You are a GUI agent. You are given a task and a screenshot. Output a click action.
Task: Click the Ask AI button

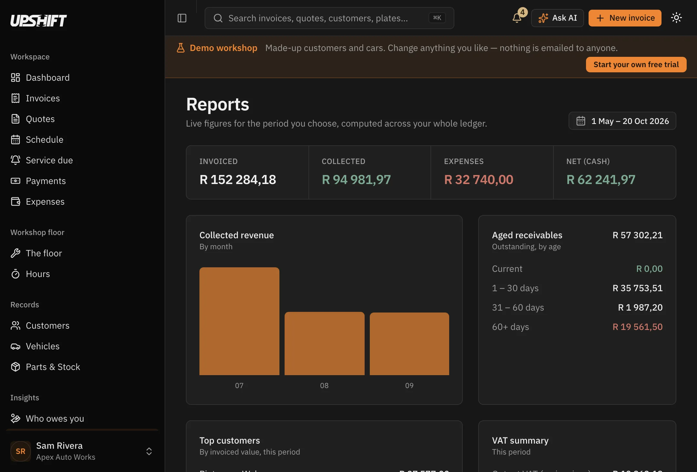[x=558, y=18]
